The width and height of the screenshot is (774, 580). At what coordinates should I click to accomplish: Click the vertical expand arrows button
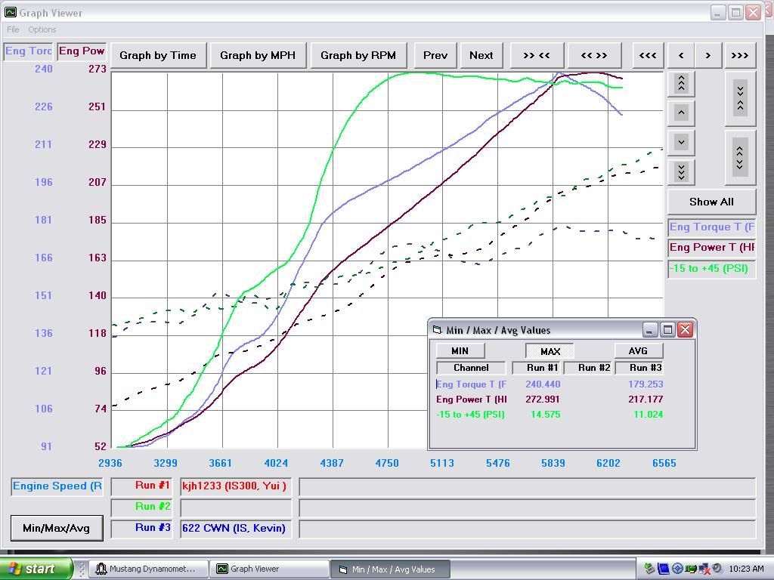740,158
